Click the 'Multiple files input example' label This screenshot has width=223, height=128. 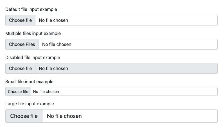[x=33, y=33]
